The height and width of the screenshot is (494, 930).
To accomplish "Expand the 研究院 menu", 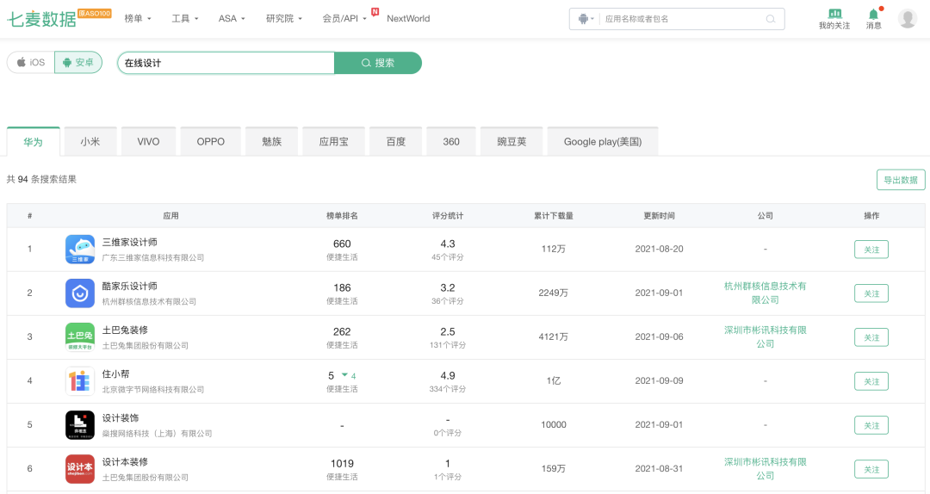I will click(284, 18).
